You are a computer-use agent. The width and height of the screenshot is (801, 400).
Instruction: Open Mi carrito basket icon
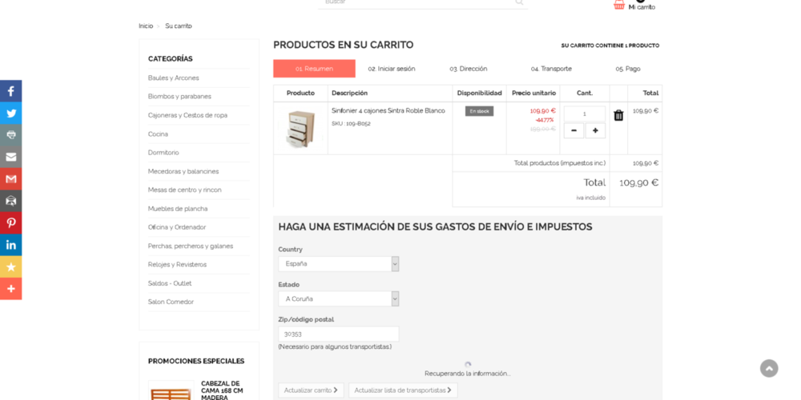[x=619, y=5]
